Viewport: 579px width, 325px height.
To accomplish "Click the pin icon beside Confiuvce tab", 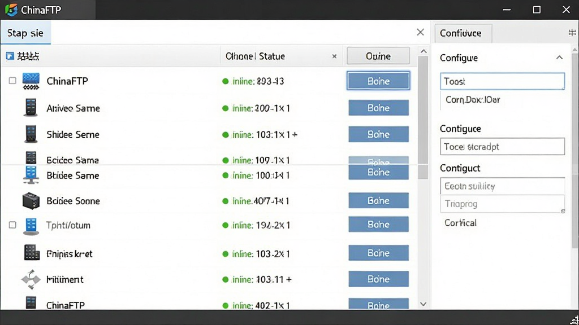I will [572, 33].
